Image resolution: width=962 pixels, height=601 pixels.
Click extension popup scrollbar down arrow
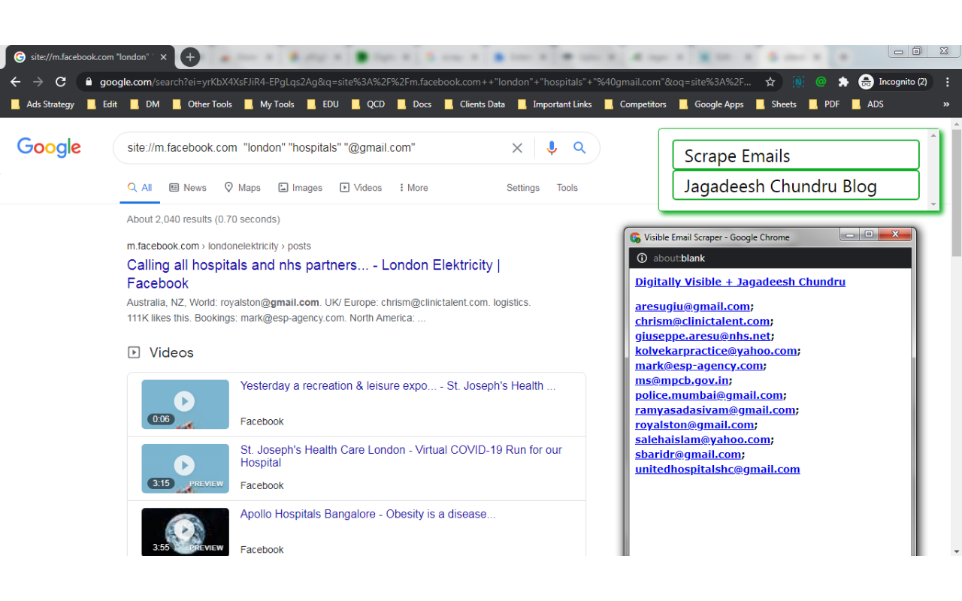934,204
